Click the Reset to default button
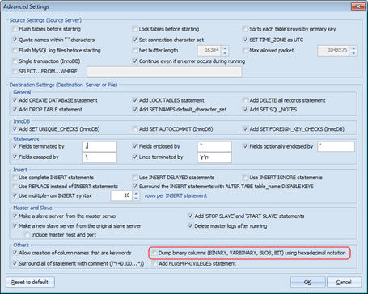 coord(30,282)
